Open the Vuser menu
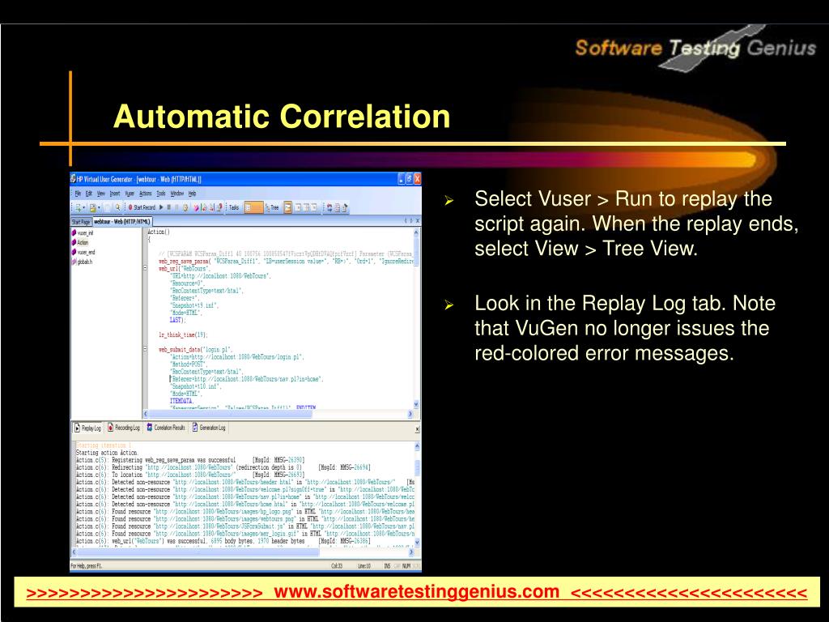 coord(130,193)
